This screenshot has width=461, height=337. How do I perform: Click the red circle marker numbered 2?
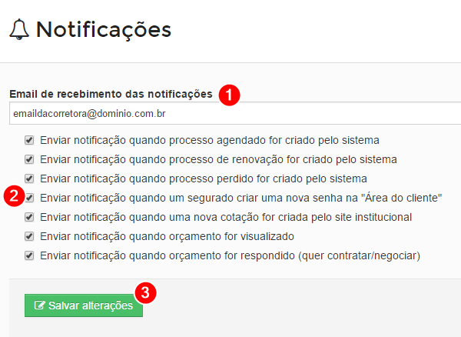pos(14,196)
